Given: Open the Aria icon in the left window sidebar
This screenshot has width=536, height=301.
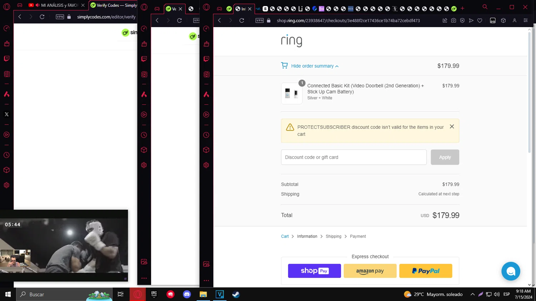Looking at the screenshot, I should pos(6,94).
